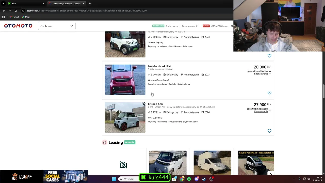
Task: Click the info icon next to Finansowanie
Action: click(x=197, y=26)
